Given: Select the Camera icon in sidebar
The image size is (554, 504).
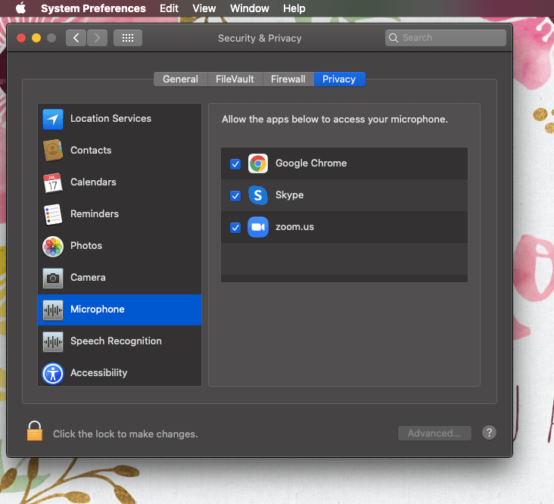Looking at the screenshot, I should coord(53,278).
